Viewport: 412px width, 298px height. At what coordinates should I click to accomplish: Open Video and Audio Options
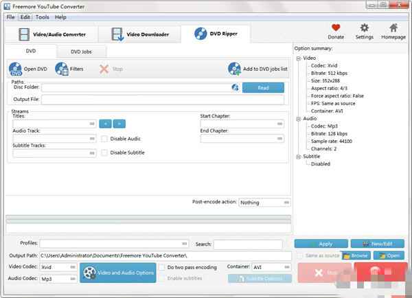click(x=117, y=273)
